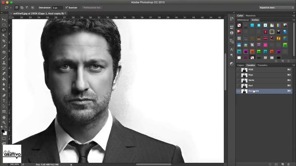Image resolution: width=296 pixels, height=166 pixels.
Task: Open the Channels panel flyout menu
Action: tap(294, 65)
